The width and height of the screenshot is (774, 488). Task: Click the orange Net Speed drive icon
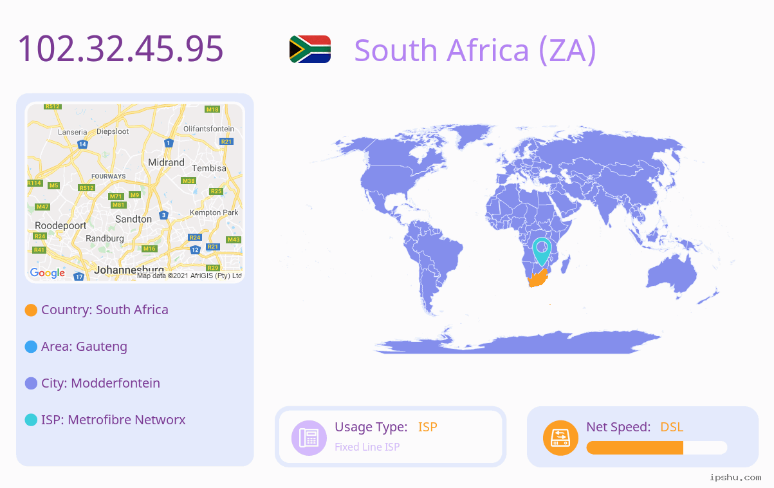coord(560,438)
